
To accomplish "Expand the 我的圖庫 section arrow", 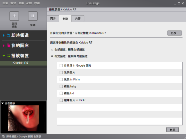I will tap(4, 45).
